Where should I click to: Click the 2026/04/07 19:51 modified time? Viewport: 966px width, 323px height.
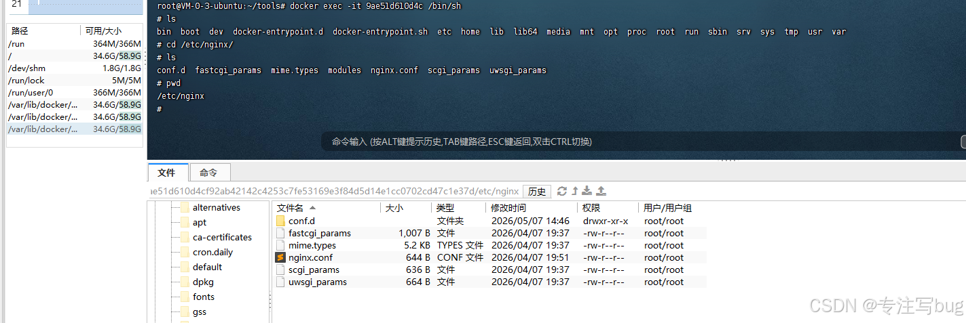click(x=530, y=257)
